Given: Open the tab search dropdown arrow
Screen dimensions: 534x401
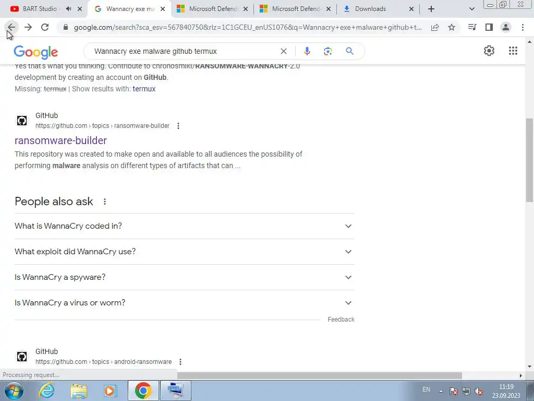Looking at the screenshot, I should (471, 9).
